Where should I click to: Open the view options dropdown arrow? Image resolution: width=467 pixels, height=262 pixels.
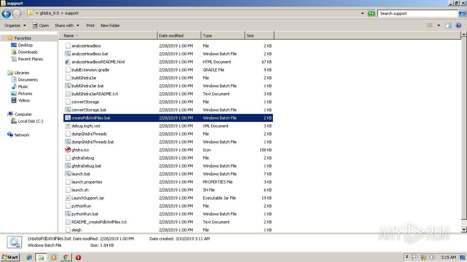439,25
